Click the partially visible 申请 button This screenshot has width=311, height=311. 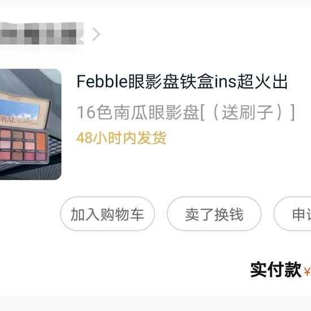coord(292,214)
